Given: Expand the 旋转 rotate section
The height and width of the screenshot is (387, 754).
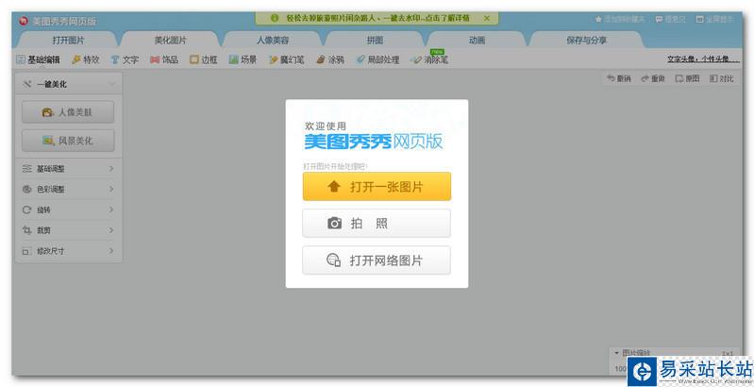Looking at the screenshot, I should (x=68, y=210).
